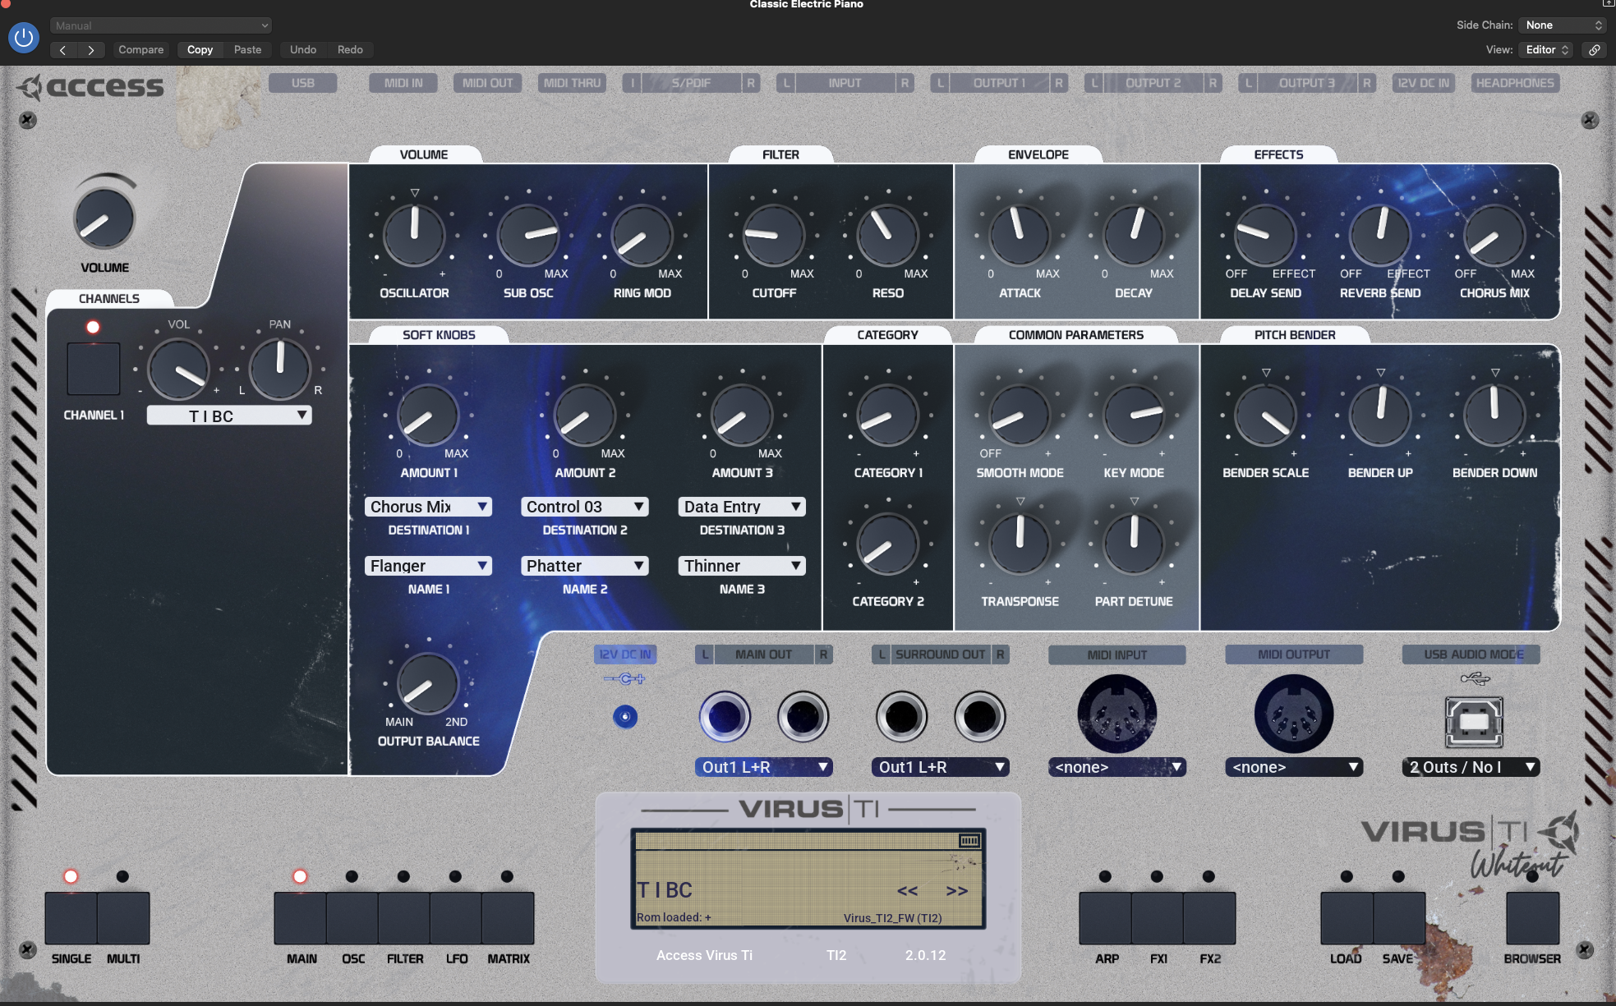This screenshot has height=1006, width=1616.
Task: Click the left Main Out jack
Action: pos(724,716)
